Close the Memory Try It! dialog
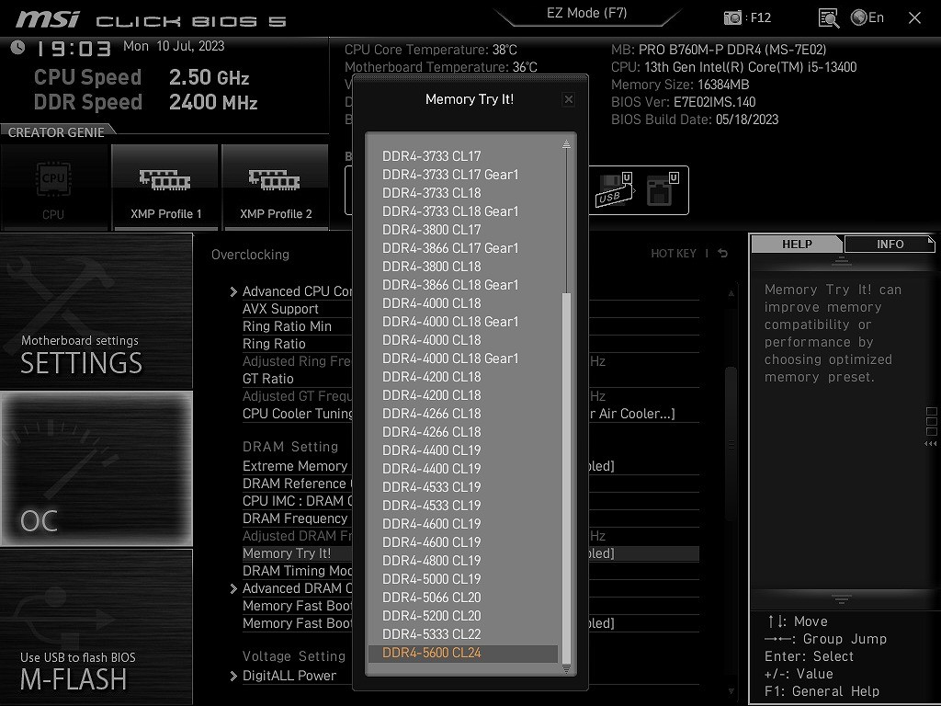941x706 pixels. tap(568, 99)
